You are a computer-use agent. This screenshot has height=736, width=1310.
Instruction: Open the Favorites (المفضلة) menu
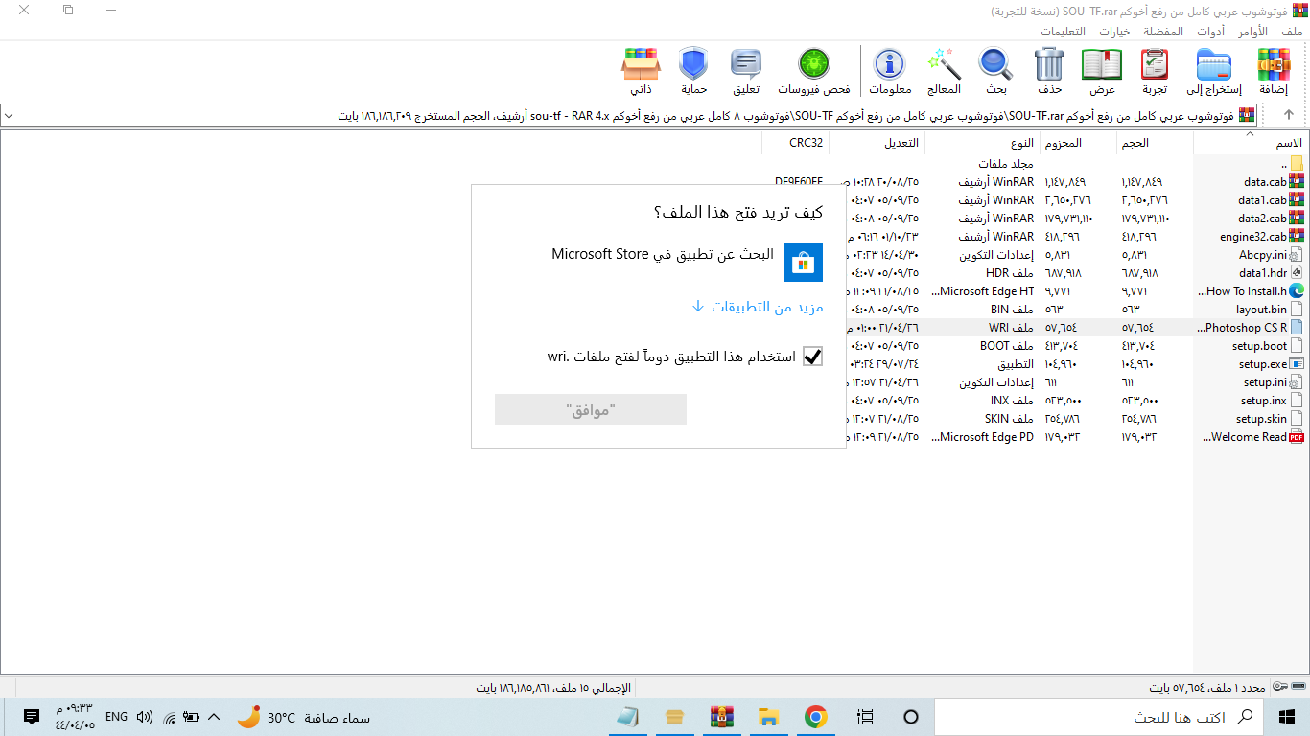point(1162,32)
